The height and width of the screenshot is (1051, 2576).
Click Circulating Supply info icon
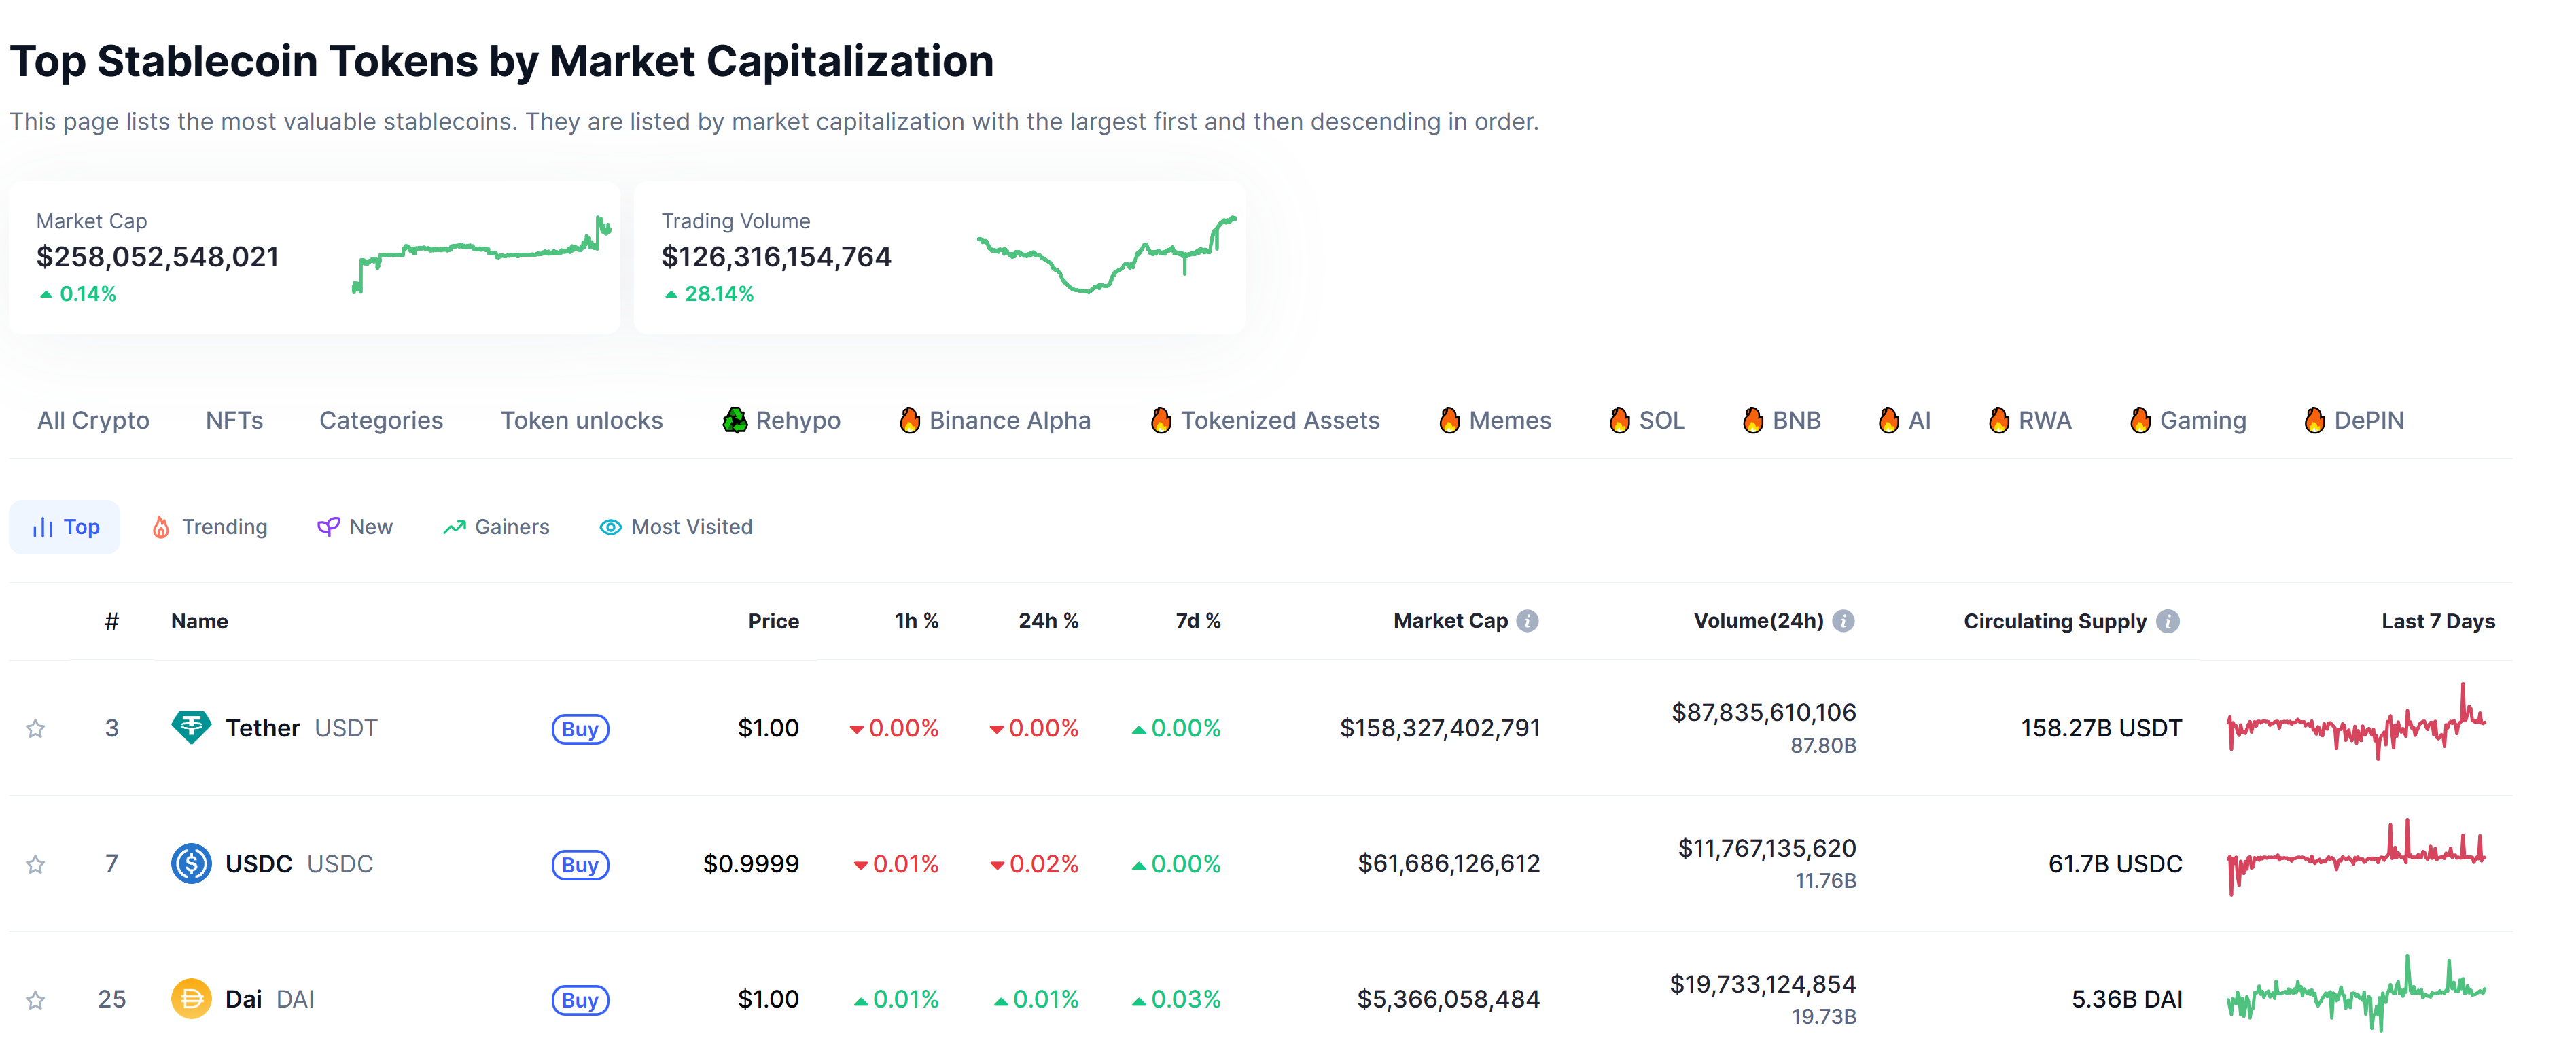2167,621
